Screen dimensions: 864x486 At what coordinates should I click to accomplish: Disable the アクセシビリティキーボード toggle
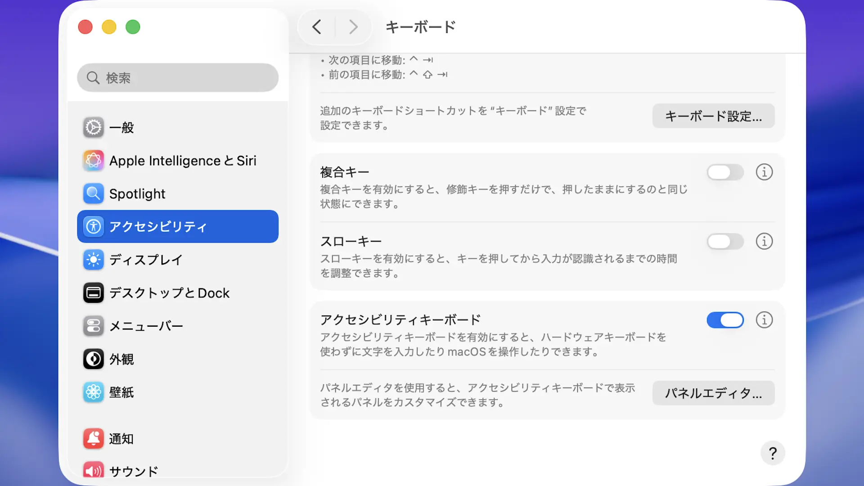(x=725, y=320)
